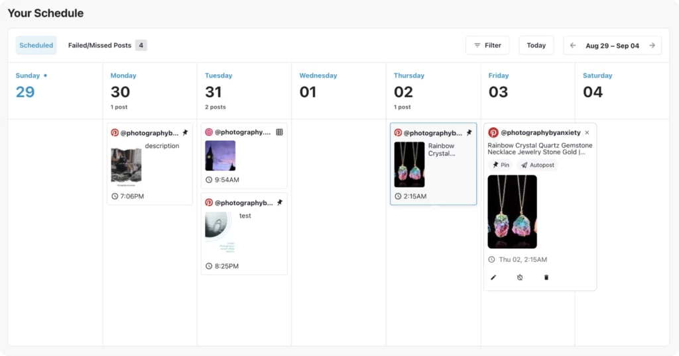Toggle the Autopost tag in popup

coord(537,165)
